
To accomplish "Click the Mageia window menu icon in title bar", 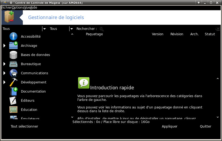I will [5, 2].
